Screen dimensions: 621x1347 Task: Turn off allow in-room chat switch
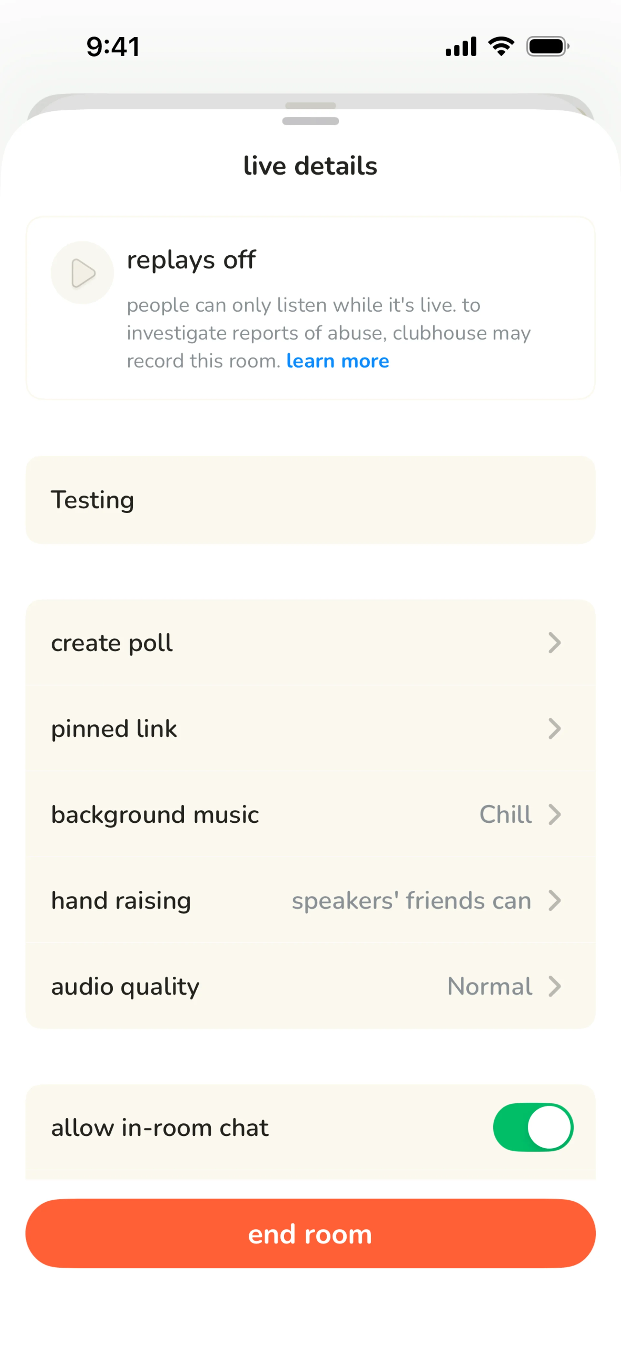tap(533, 1127)
